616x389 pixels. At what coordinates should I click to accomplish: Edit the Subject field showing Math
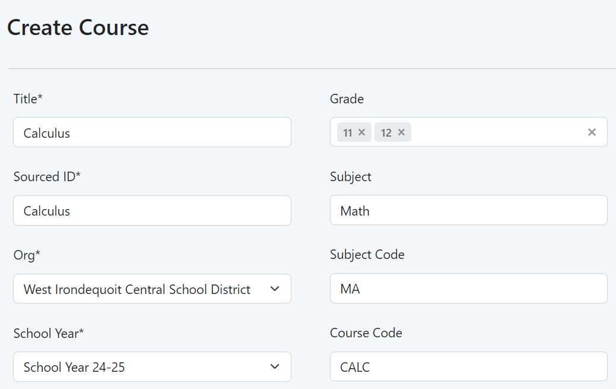click(x=468, y=211)
